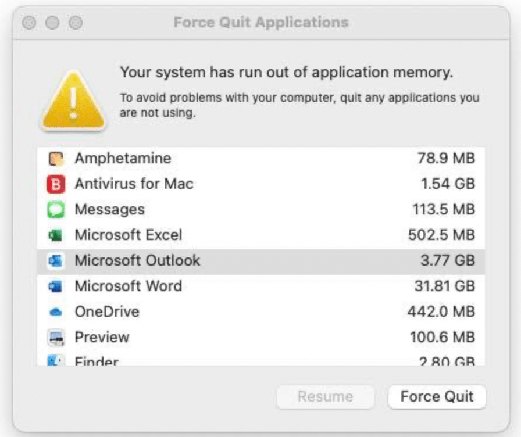Click the Finder icon in the list
Screen dimensions: 521x437
(x=55, y=360)
